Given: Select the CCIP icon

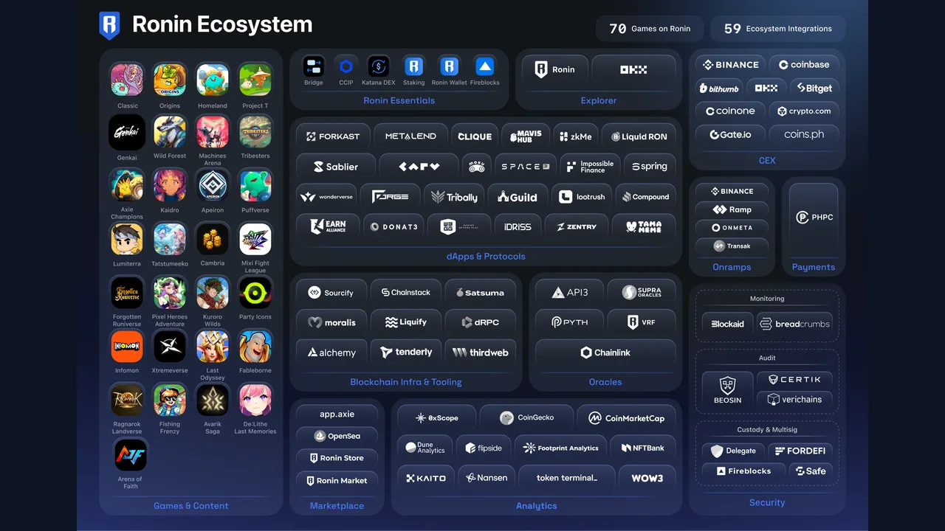Looking at the screenshot, I should (346, 66).
